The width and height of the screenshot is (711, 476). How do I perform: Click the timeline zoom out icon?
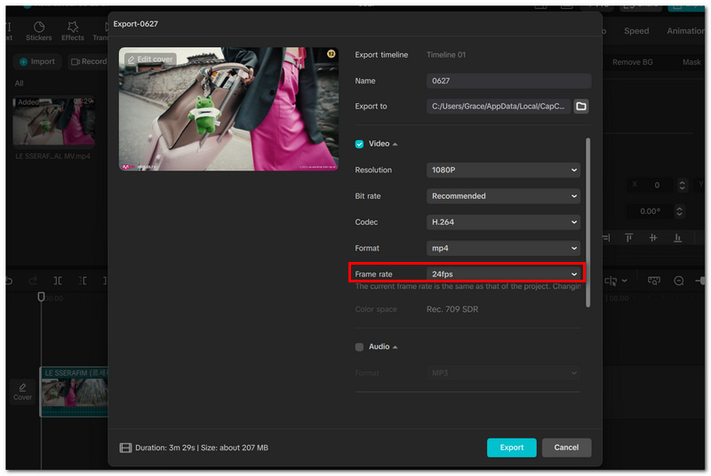[679, 282]
